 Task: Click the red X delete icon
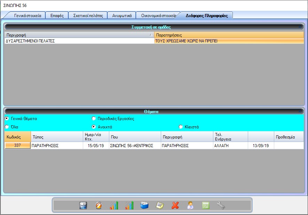[x=175, y=205]
